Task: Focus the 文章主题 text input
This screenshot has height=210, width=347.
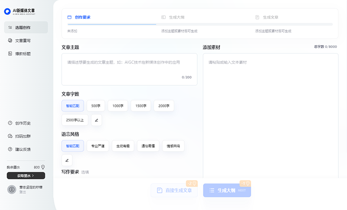Action: pos(129,69)
